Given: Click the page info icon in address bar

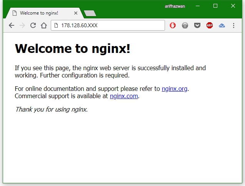Looking at the screenshot, I should 56,25.
